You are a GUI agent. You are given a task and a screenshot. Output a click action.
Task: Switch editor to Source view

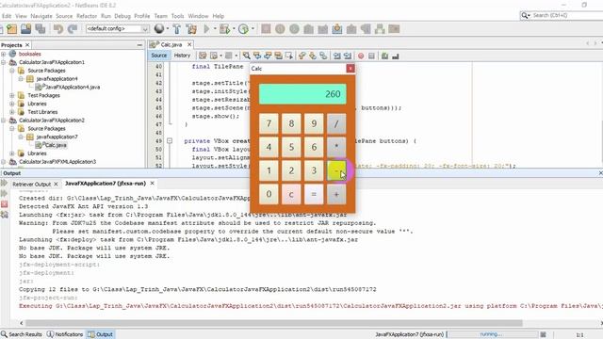(159, 56)
